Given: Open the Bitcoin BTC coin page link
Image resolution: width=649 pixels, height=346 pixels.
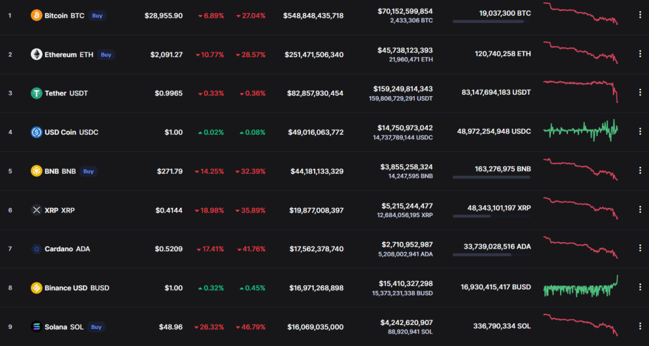Looking at the screenshot, I should tap(64, 16).
